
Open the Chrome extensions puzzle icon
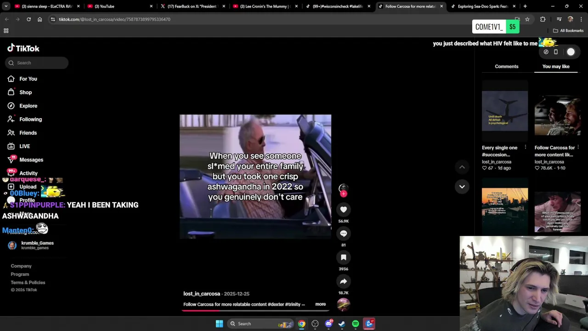click(543, 19)
